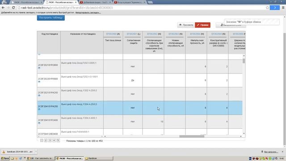Click Импортировать закладки link

coord(88,13)
